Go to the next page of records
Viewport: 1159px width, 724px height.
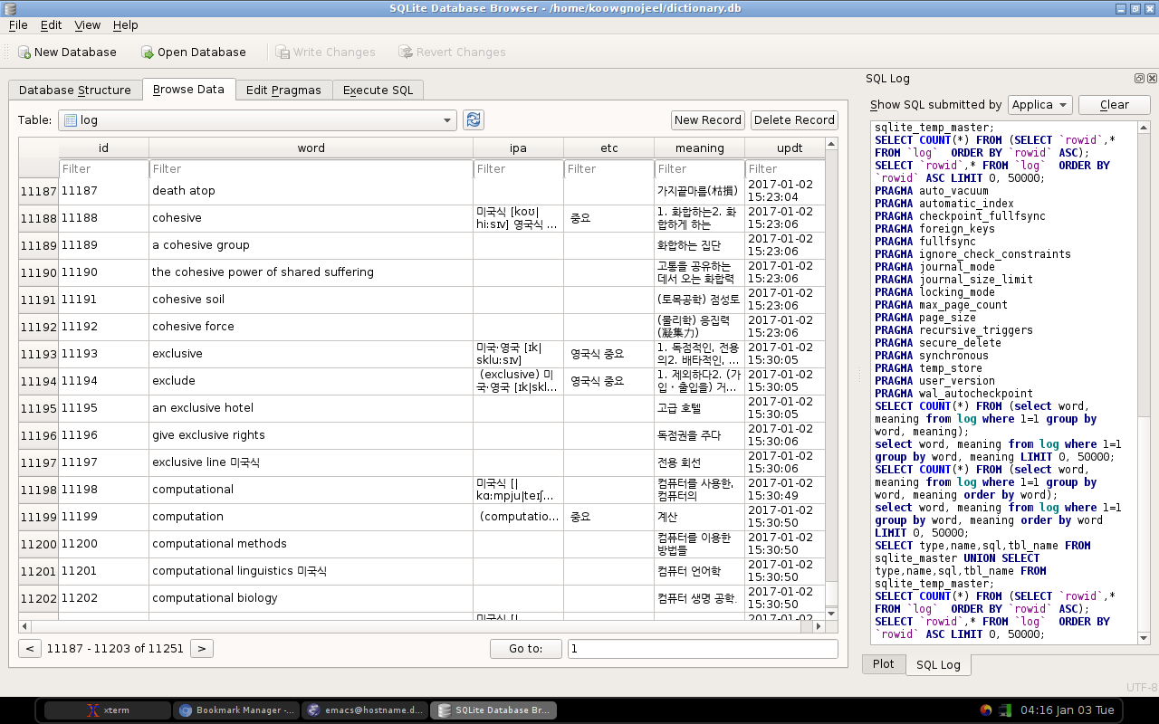click(x=202, y=648)
